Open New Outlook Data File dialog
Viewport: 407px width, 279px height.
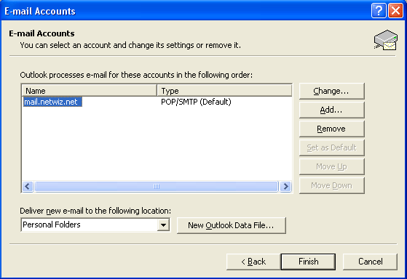(x=232, y=225)
